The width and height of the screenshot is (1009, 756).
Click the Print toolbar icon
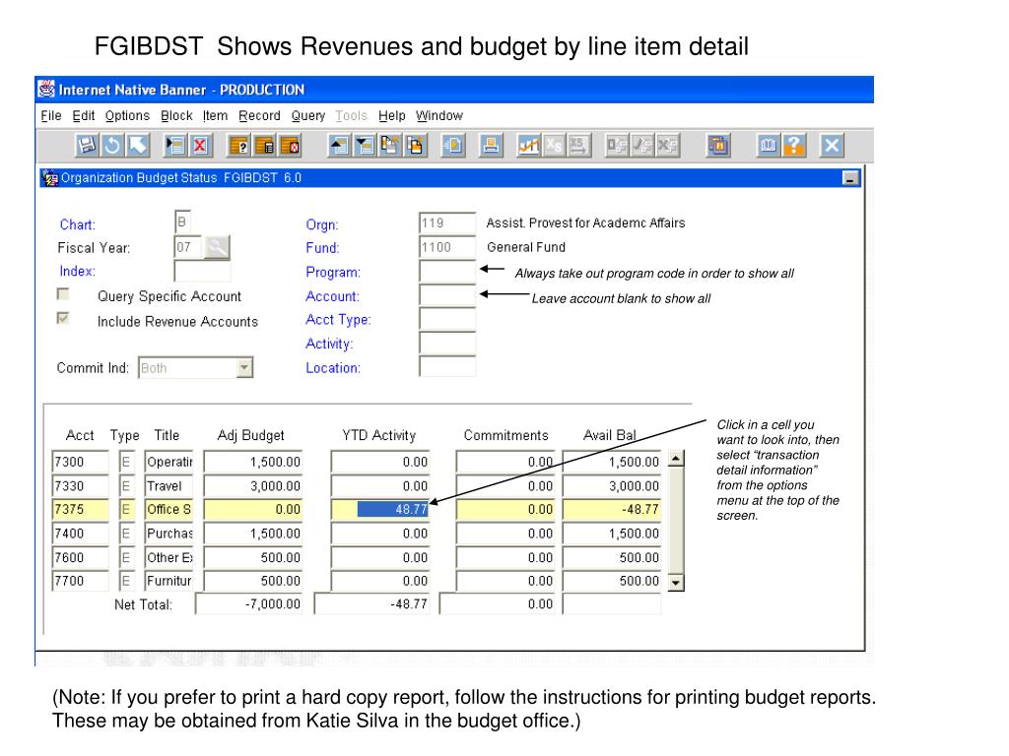pyautogui.click(x=491, y=146)
